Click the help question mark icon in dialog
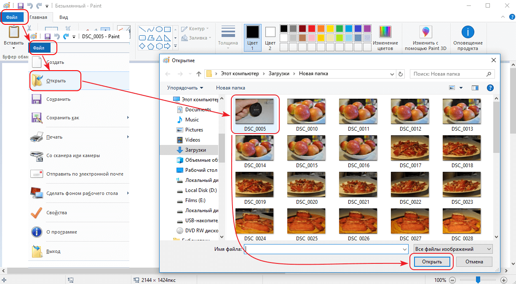 coord(490,88)
